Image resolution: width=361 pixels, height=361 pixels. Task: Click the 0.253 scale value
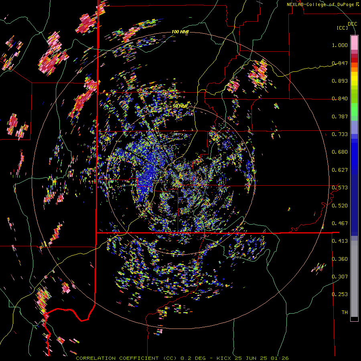click(x=340, y=294)
